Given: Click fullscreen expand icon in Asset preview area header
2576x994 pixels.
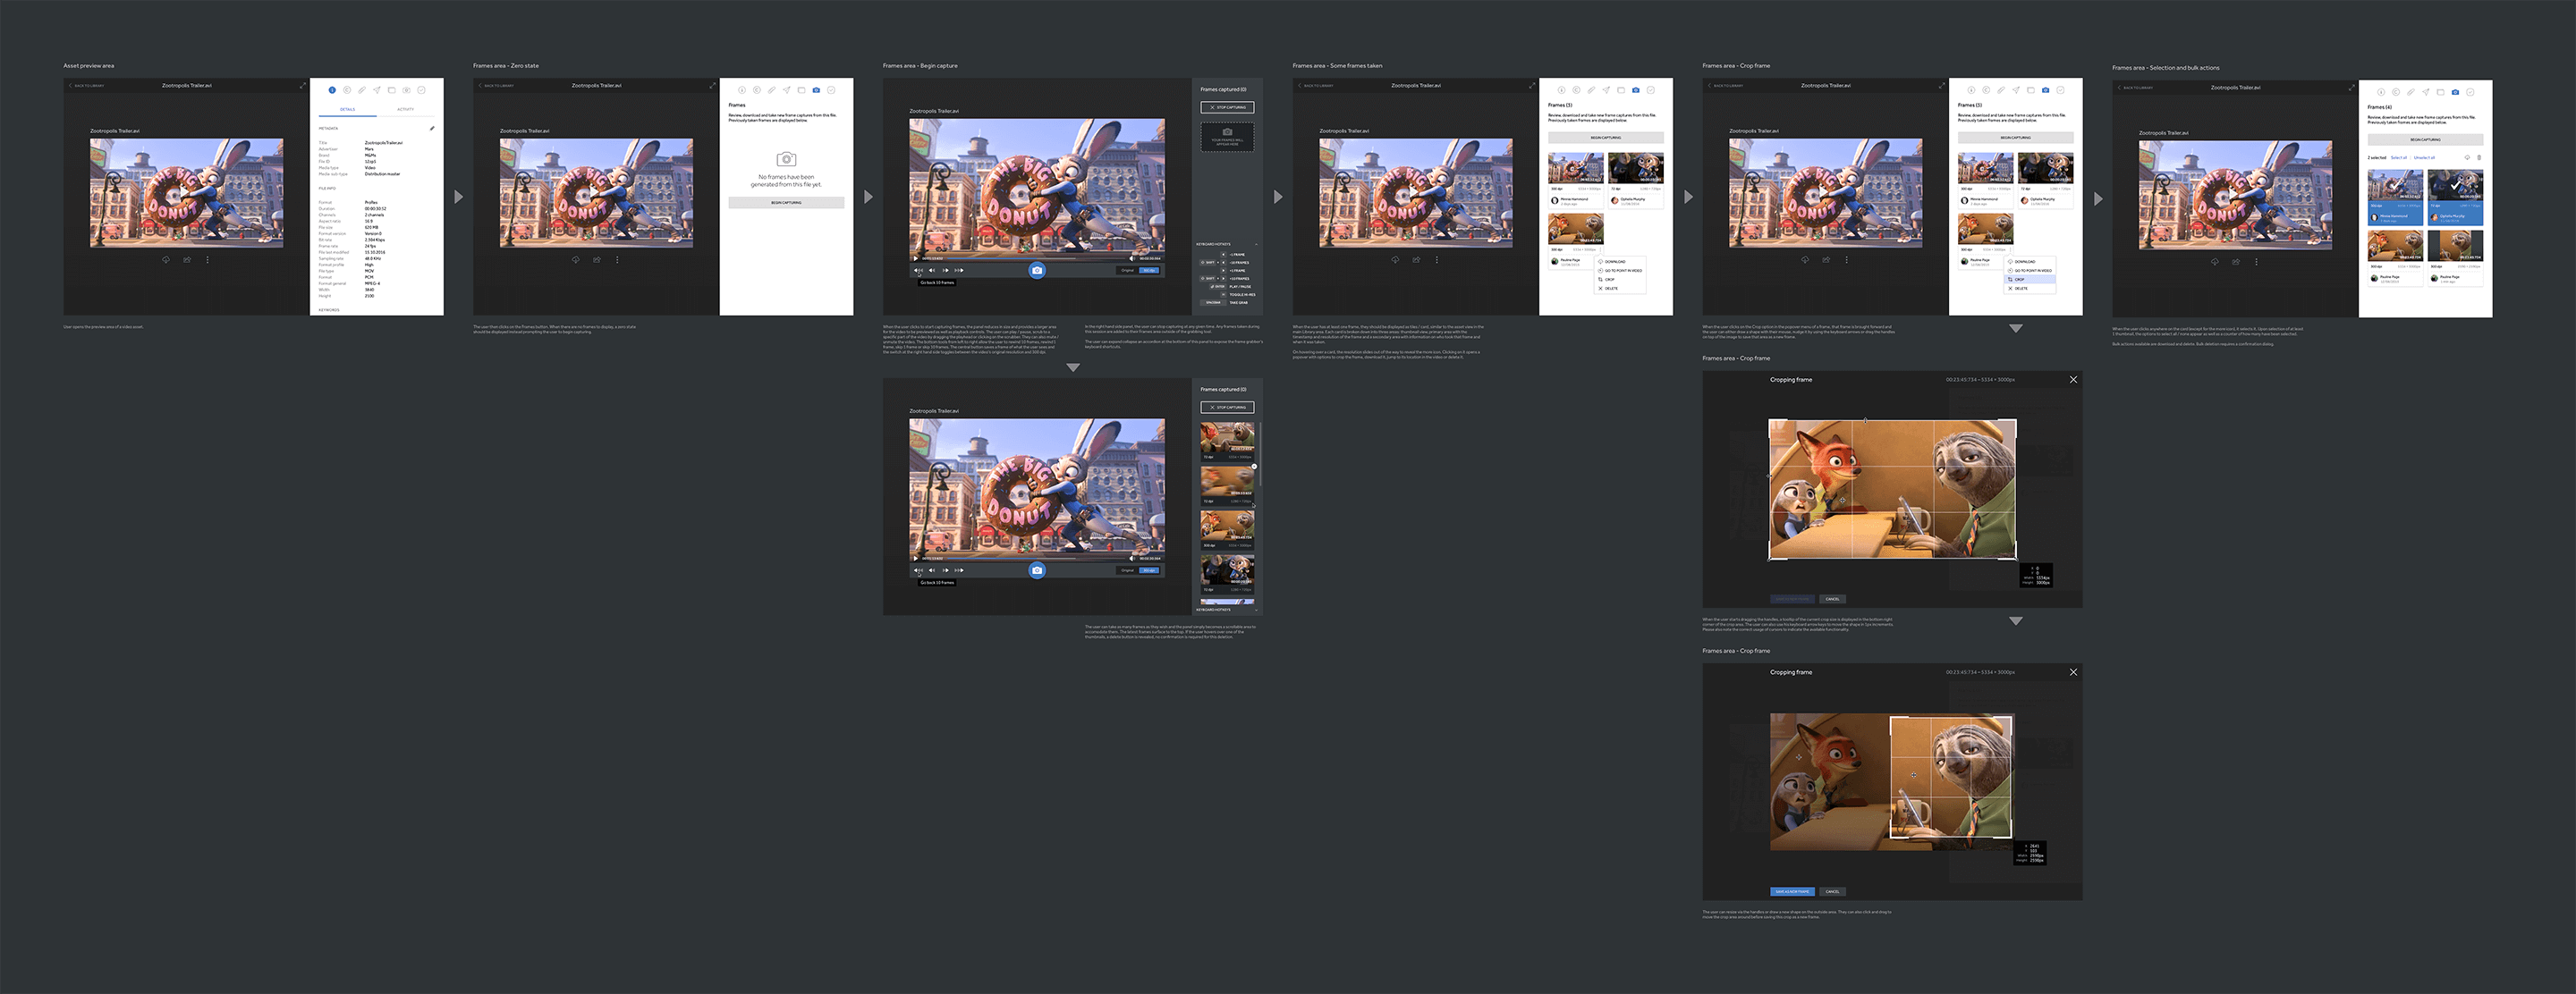Looking at the screenshot, I should (x=303, y=86).
